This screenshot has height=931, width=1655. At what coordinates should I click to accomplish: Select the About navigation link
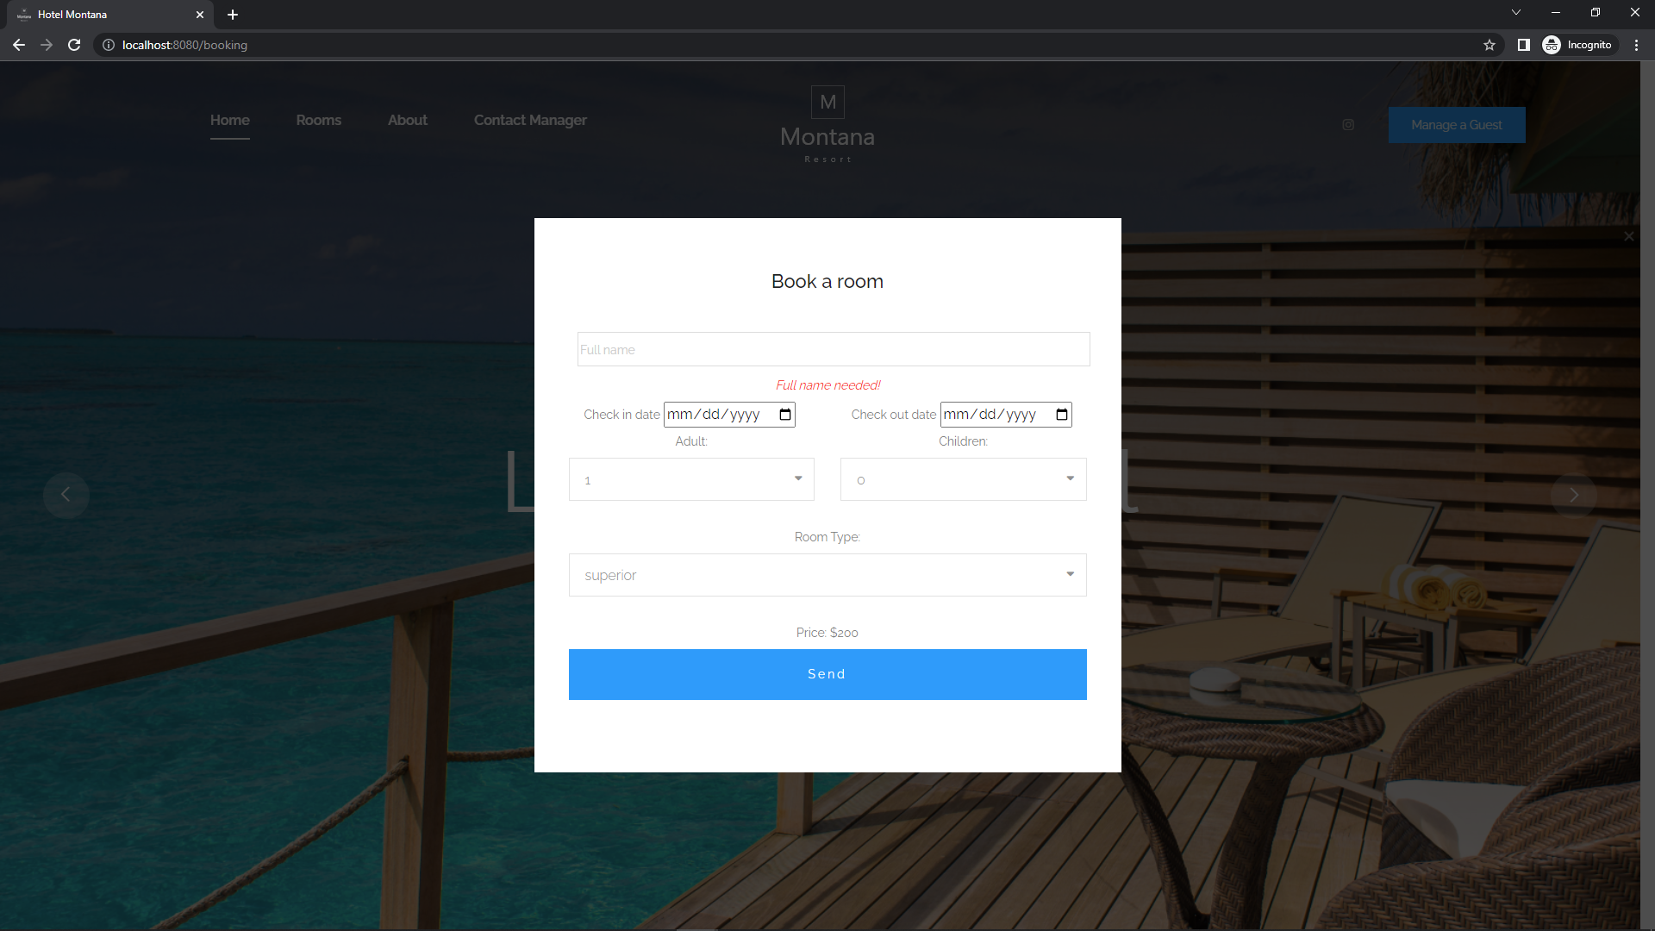407,120
